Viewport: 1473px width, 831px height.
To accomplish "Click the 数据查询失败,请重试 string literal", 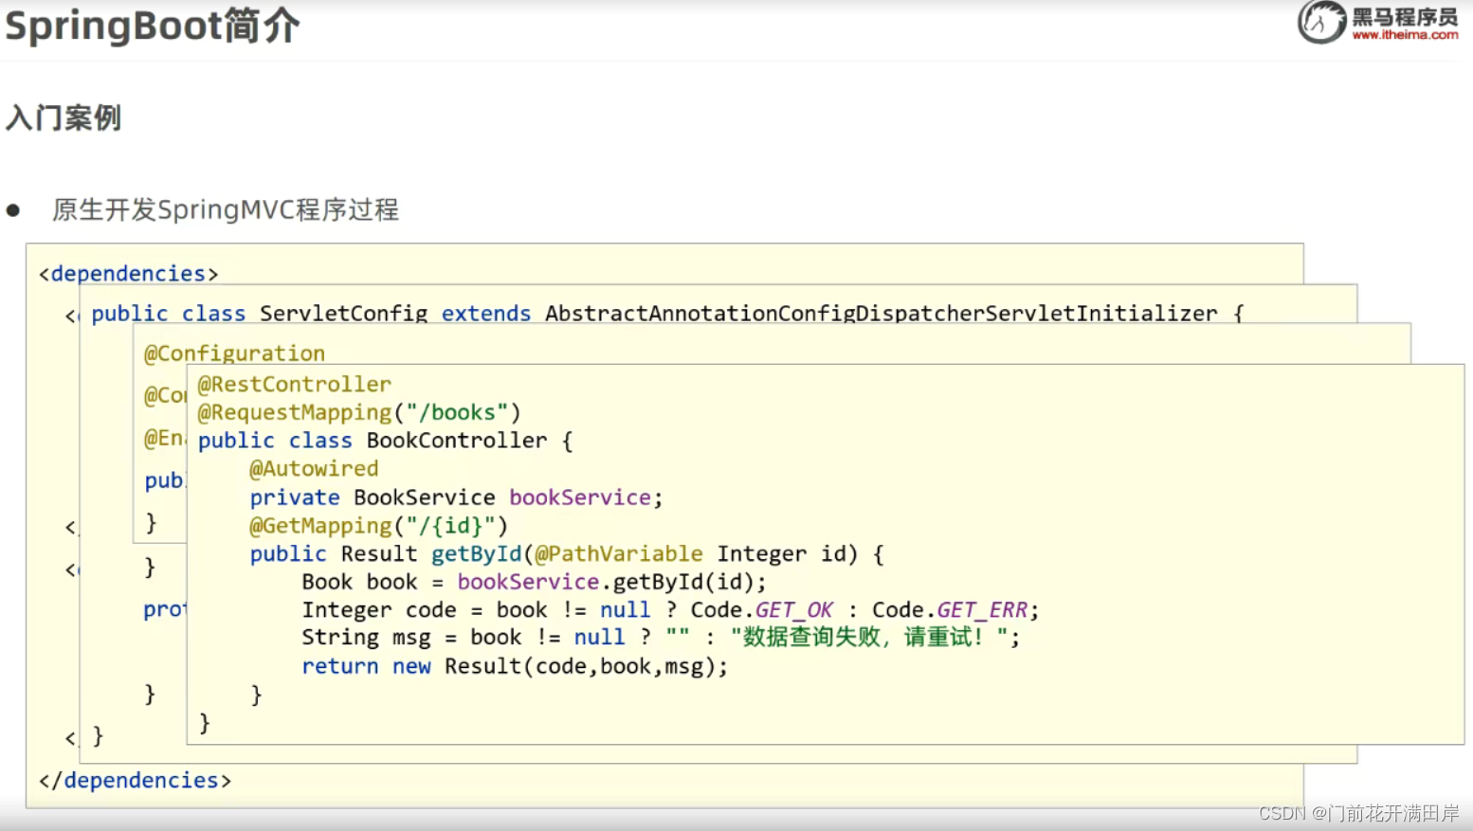I will (x=869, y=638).
